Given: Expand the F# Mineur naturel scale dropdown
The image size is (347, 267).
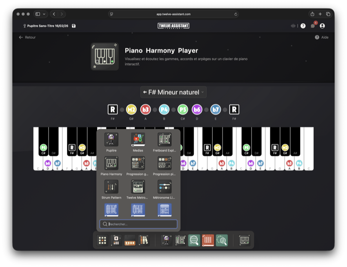Looking at the screenshot, I should click(x=173, y=92).
